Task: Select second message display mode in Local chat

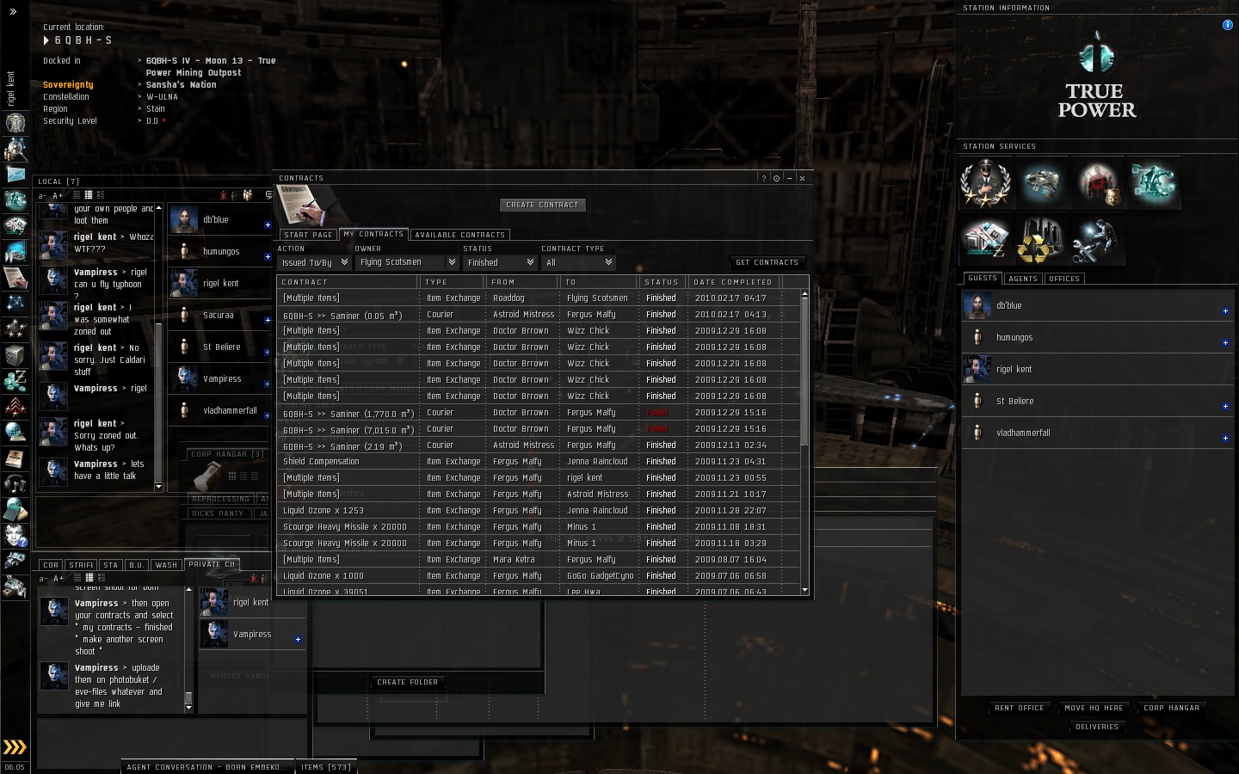Action: pyautogui.click(x=89, y=195)
